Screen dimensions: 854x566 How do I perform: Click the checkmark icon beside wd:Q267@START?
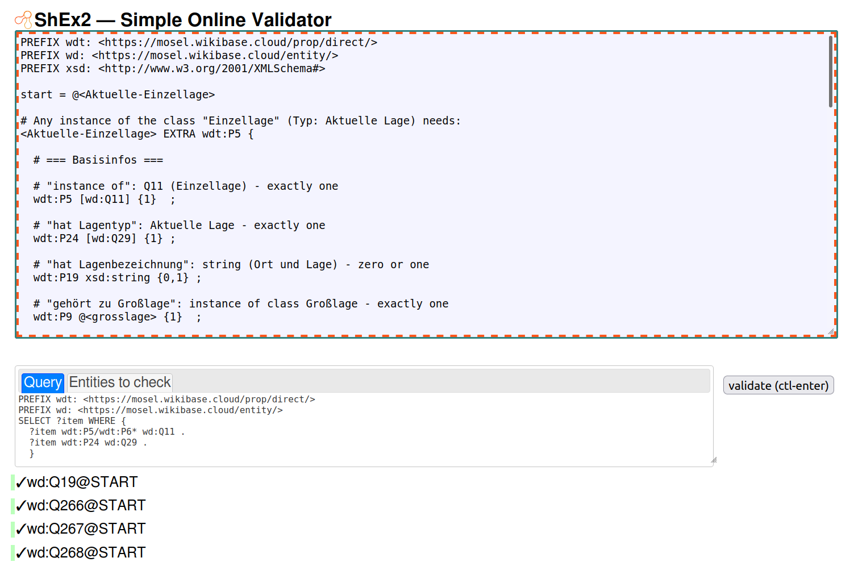pos(21,530)
